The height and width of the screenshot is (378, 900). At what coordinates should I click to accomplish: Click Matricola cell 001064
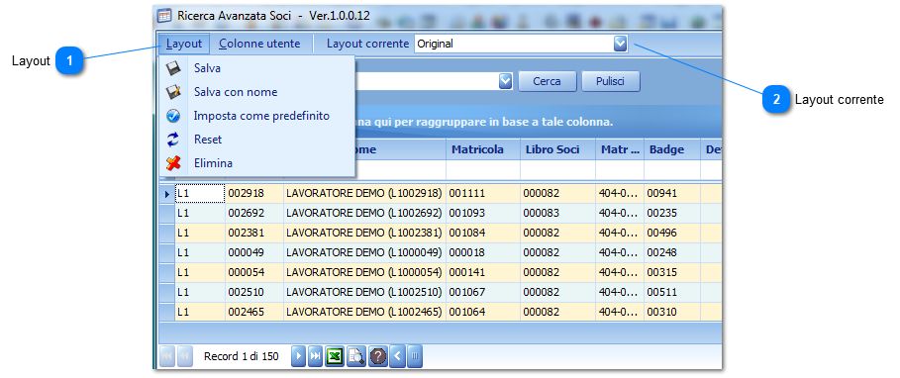pos(483,312)
